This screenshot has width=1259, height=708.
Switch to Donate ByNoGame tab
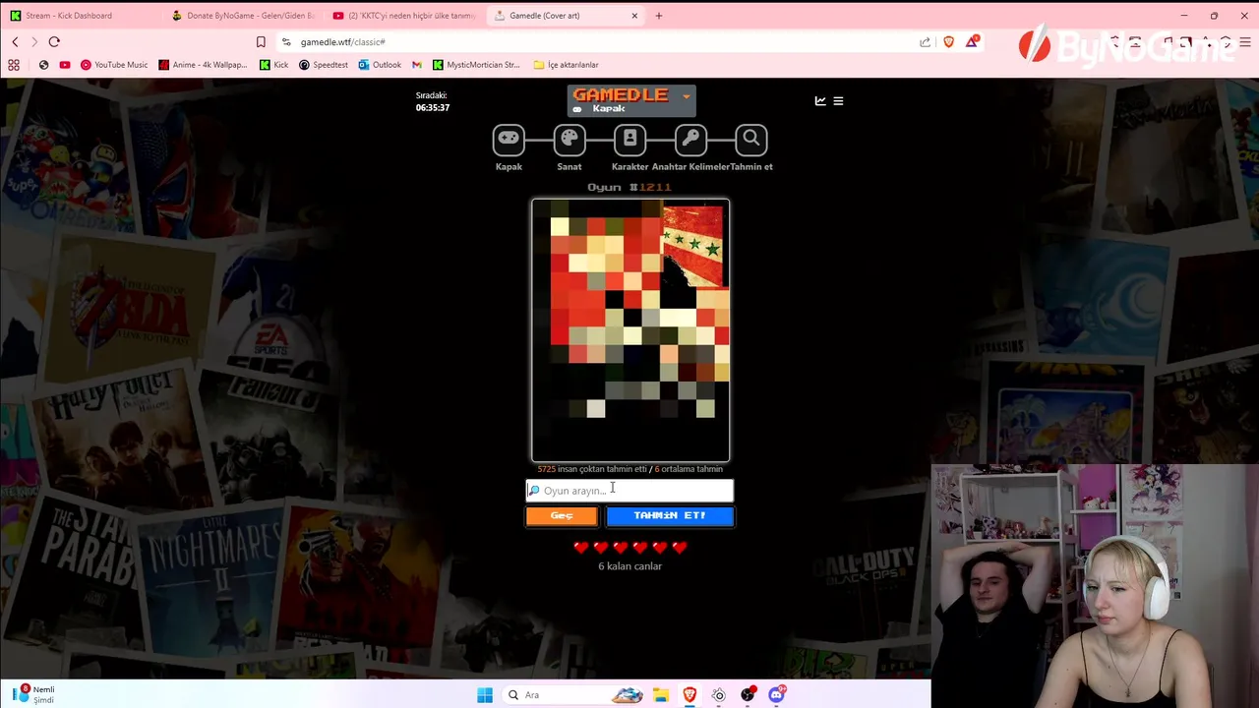tap(241, 16)
